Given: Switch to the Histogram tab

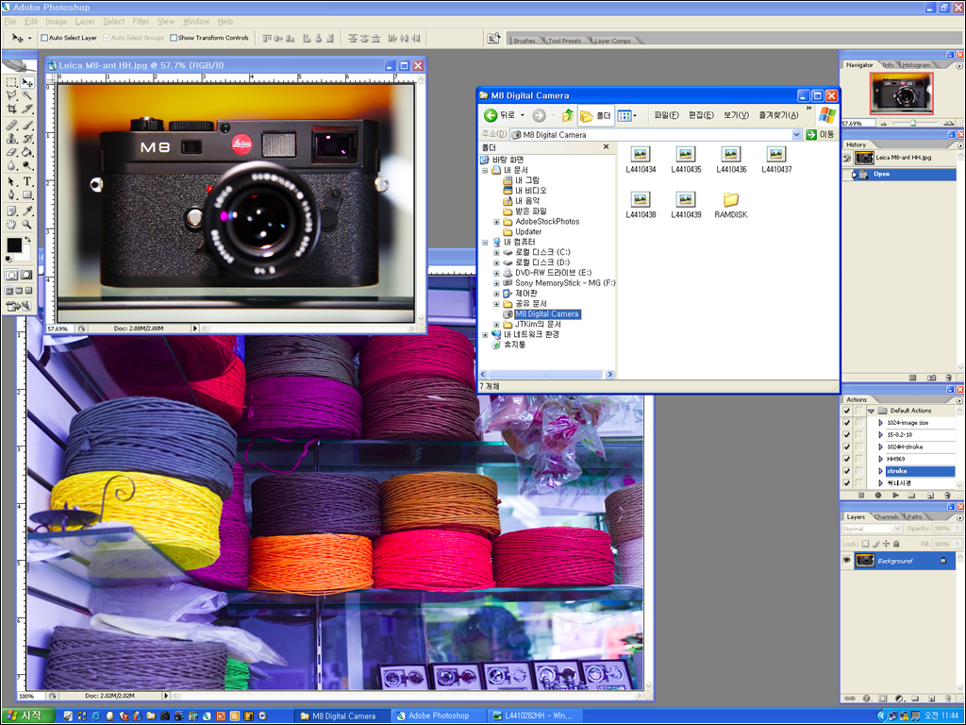Looking at the screenshot, I should coord(916,65).
